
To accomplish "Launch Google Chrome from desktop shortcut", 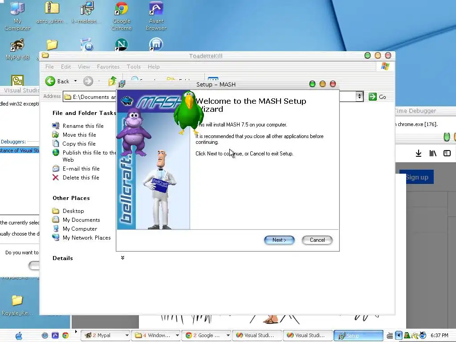I will (121, 16).
